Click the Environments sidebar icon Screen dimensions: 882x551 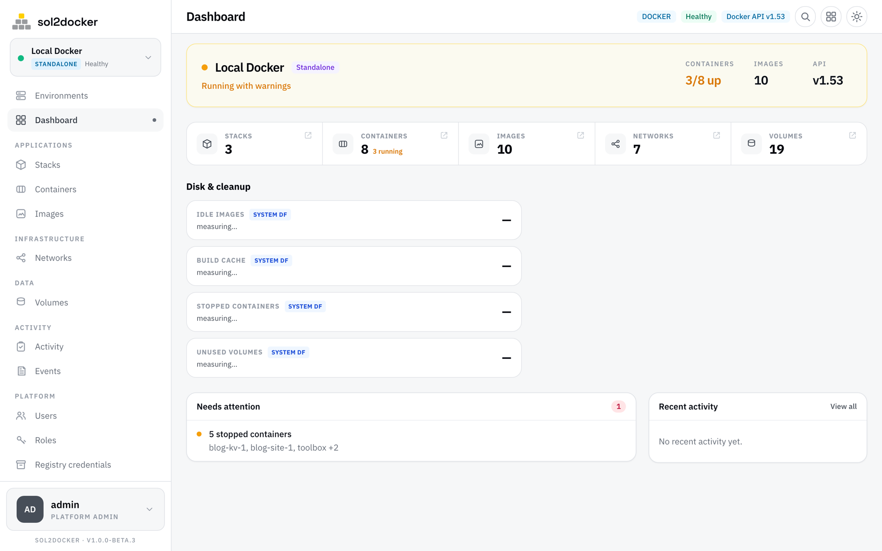21,96
